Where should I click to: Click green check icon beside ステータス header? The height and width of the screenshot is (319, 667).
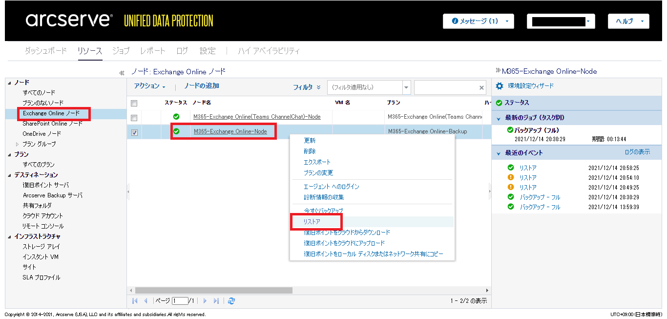coord(499,103)
